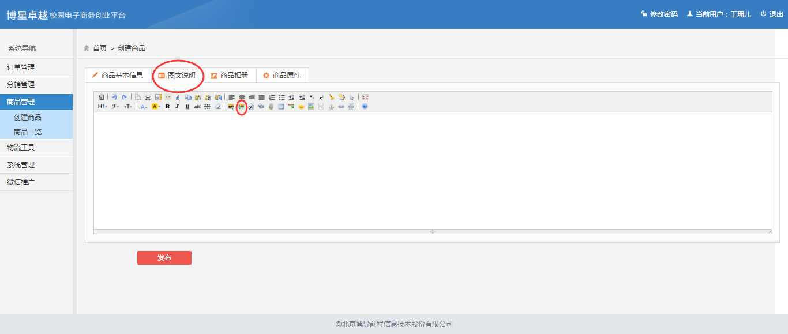Click the cut scissors icon
Screen dimensions: 788x334
[x=178, y=97]
